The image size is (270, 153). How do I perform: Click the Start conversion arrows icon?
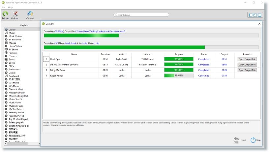236,140
